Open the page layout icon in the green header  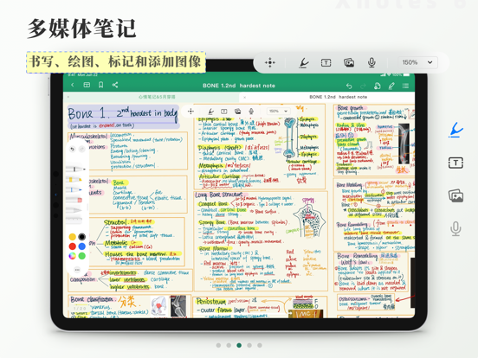pos(87,85)
